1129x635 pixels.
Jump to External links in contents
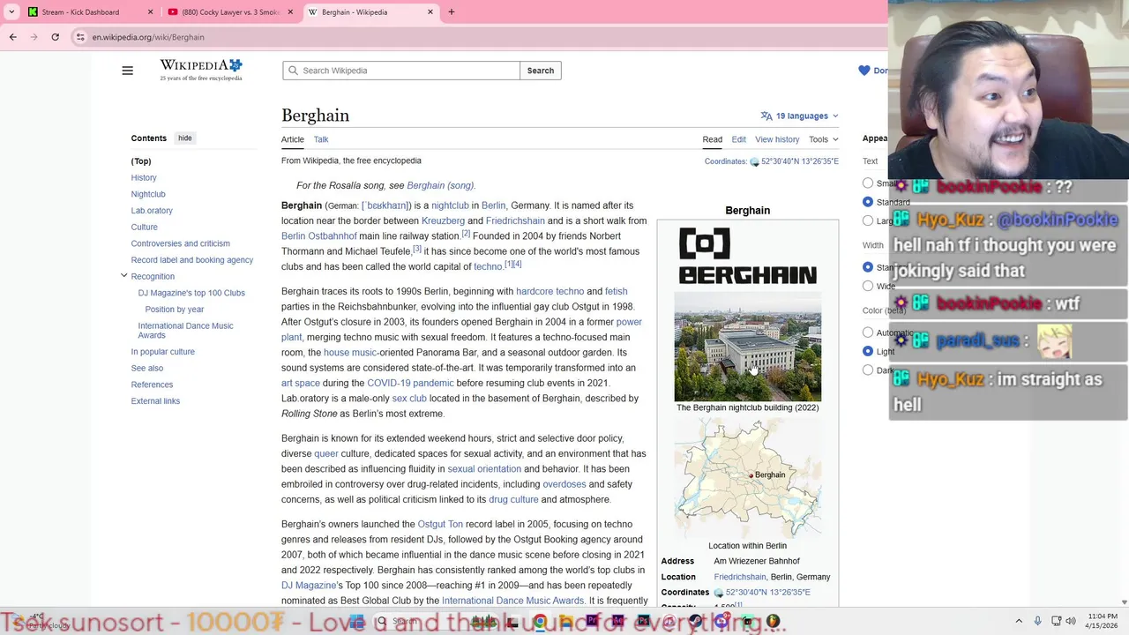click(x=155, y=401)
